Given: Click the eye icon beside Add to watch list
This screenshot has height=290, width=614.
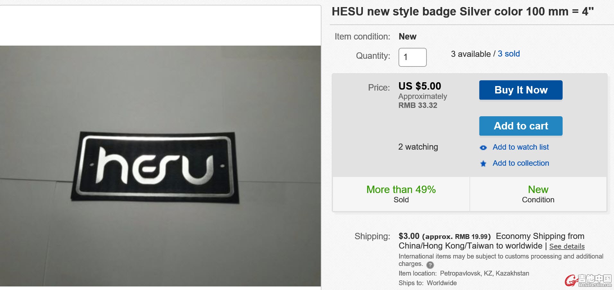Looking at the screenshot, I should 483,148.
